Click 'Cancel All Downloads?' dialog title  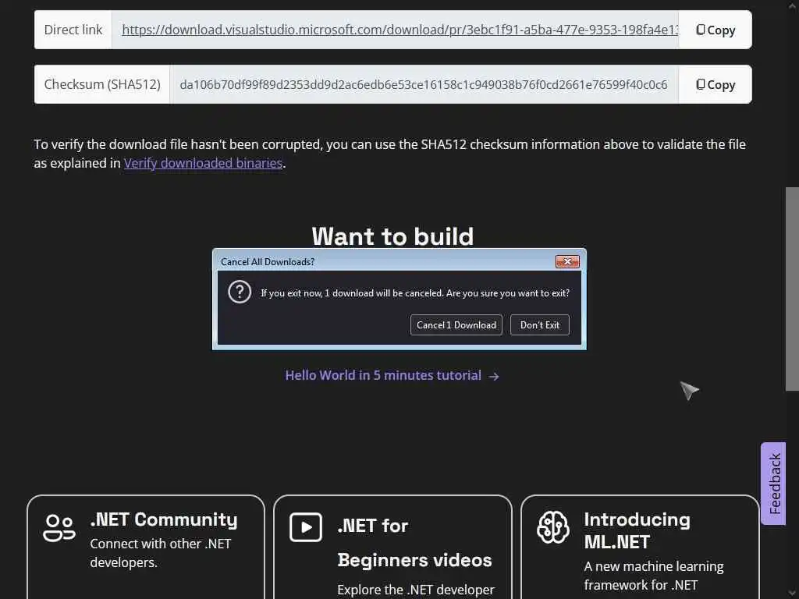coord(268,262)
